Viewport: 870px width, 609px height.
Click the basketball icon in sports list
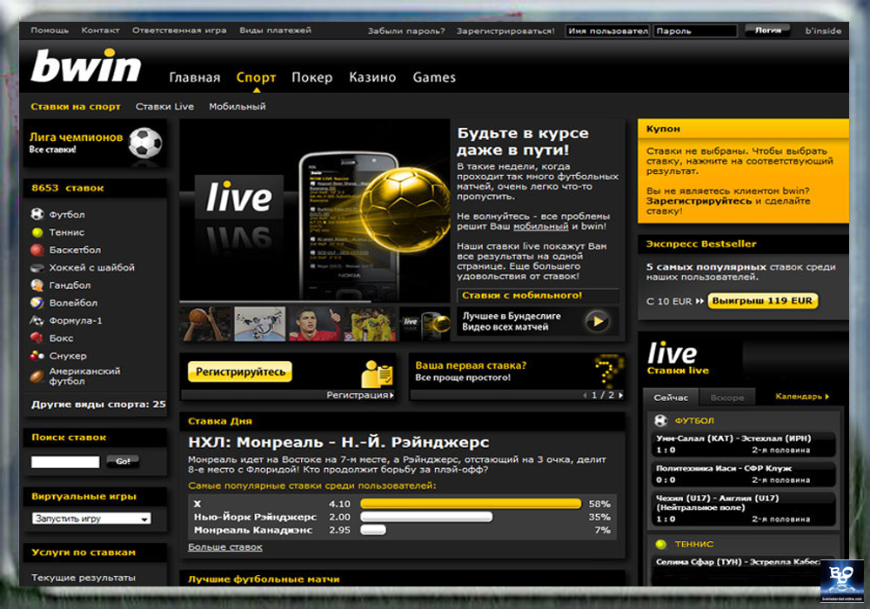click(x=37, y=250)
